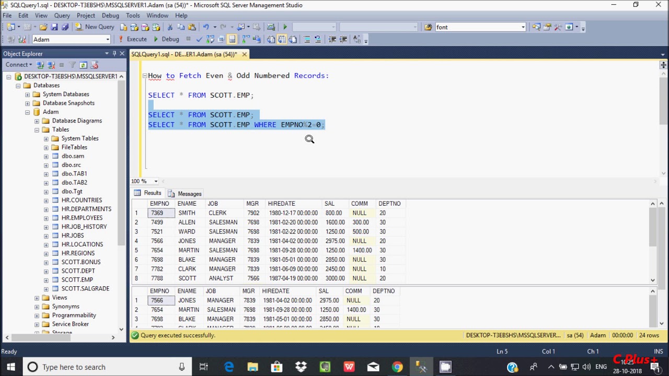Click the Disconnect icon in Object Explorer
669x376 pixels.
click(x=51, y=65)
